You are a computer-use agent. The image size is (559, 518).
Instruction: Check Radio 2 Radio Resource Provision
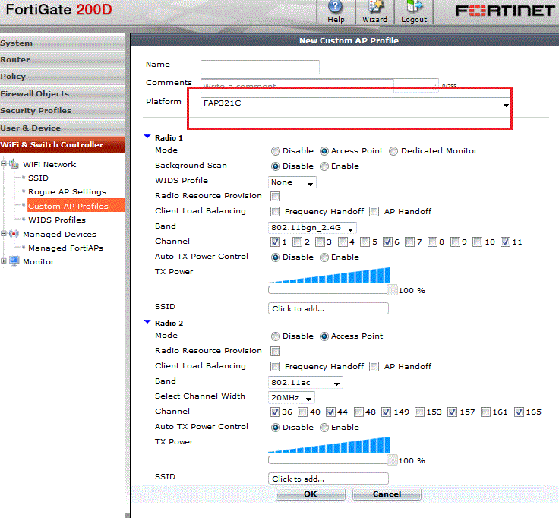point(275,352)
